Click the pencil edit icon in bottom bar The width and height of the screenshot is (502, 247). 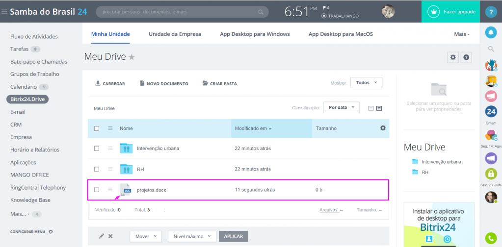click(102, 236)
